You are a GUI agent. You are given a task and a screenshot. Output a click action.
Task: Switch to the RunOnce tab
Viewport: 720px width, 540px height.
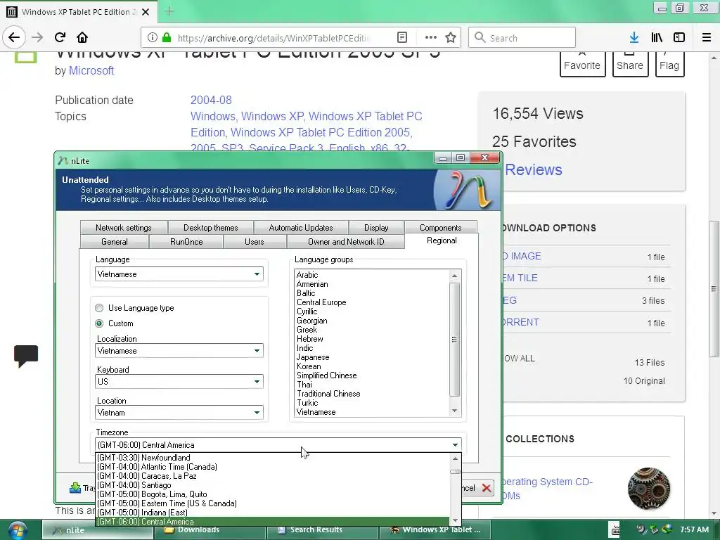click(186, 242)
